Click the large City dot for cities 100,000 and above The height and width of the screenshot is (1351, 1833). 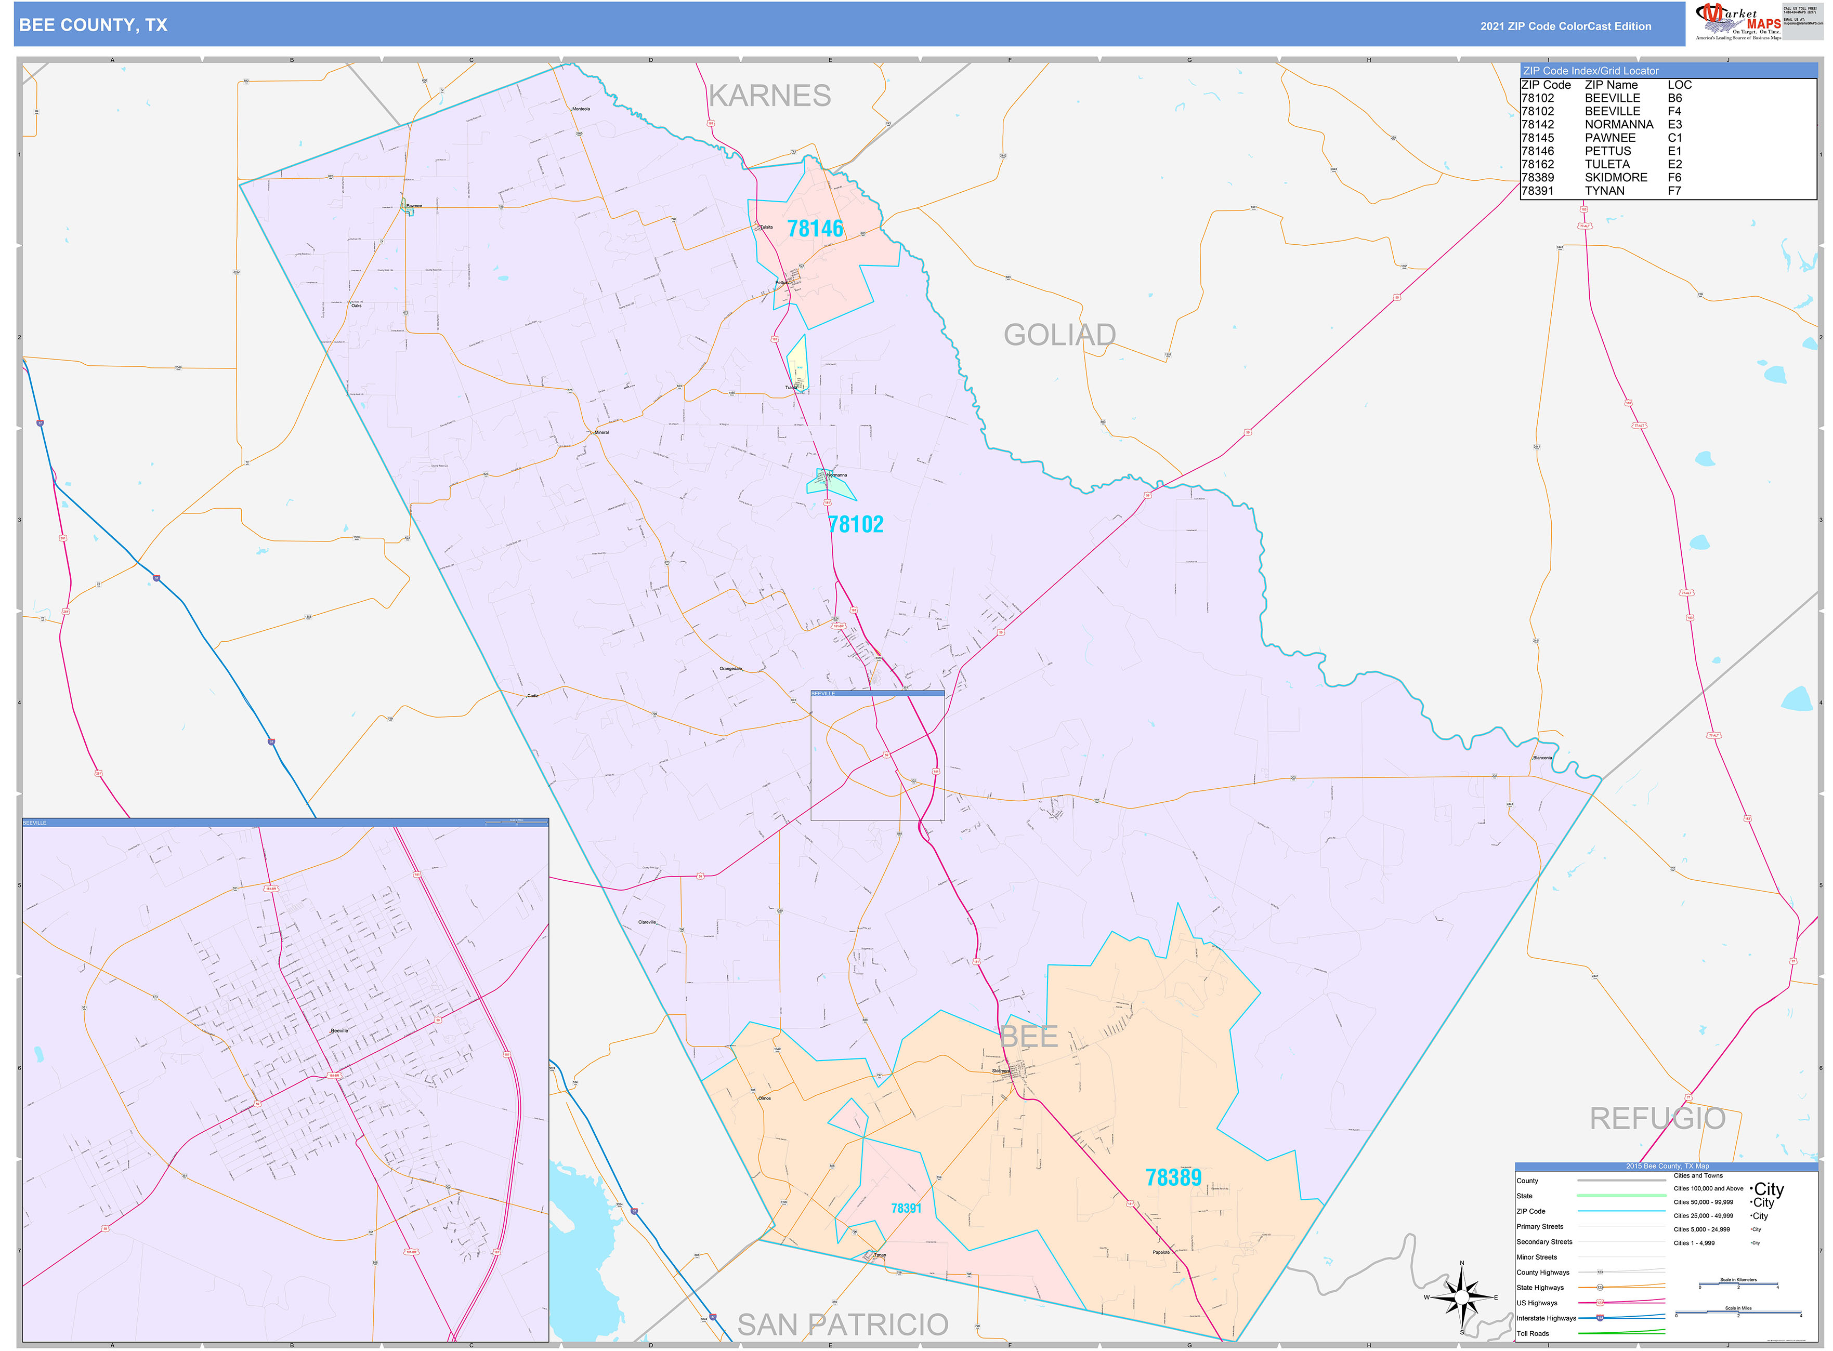click(x=1751, y=1189)
